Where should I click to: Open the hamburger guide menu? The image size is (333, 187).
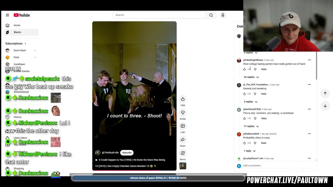click(7, 15)
